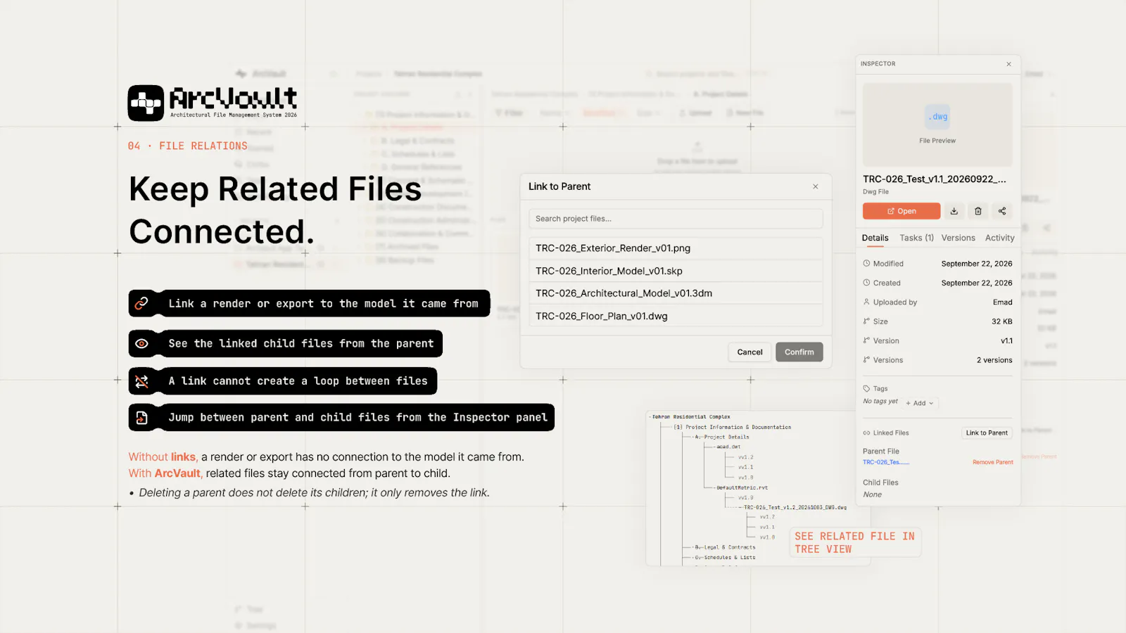Open the Versions tab
The height and width of the screenshot is (633, 1126).
tap(959, 238)
